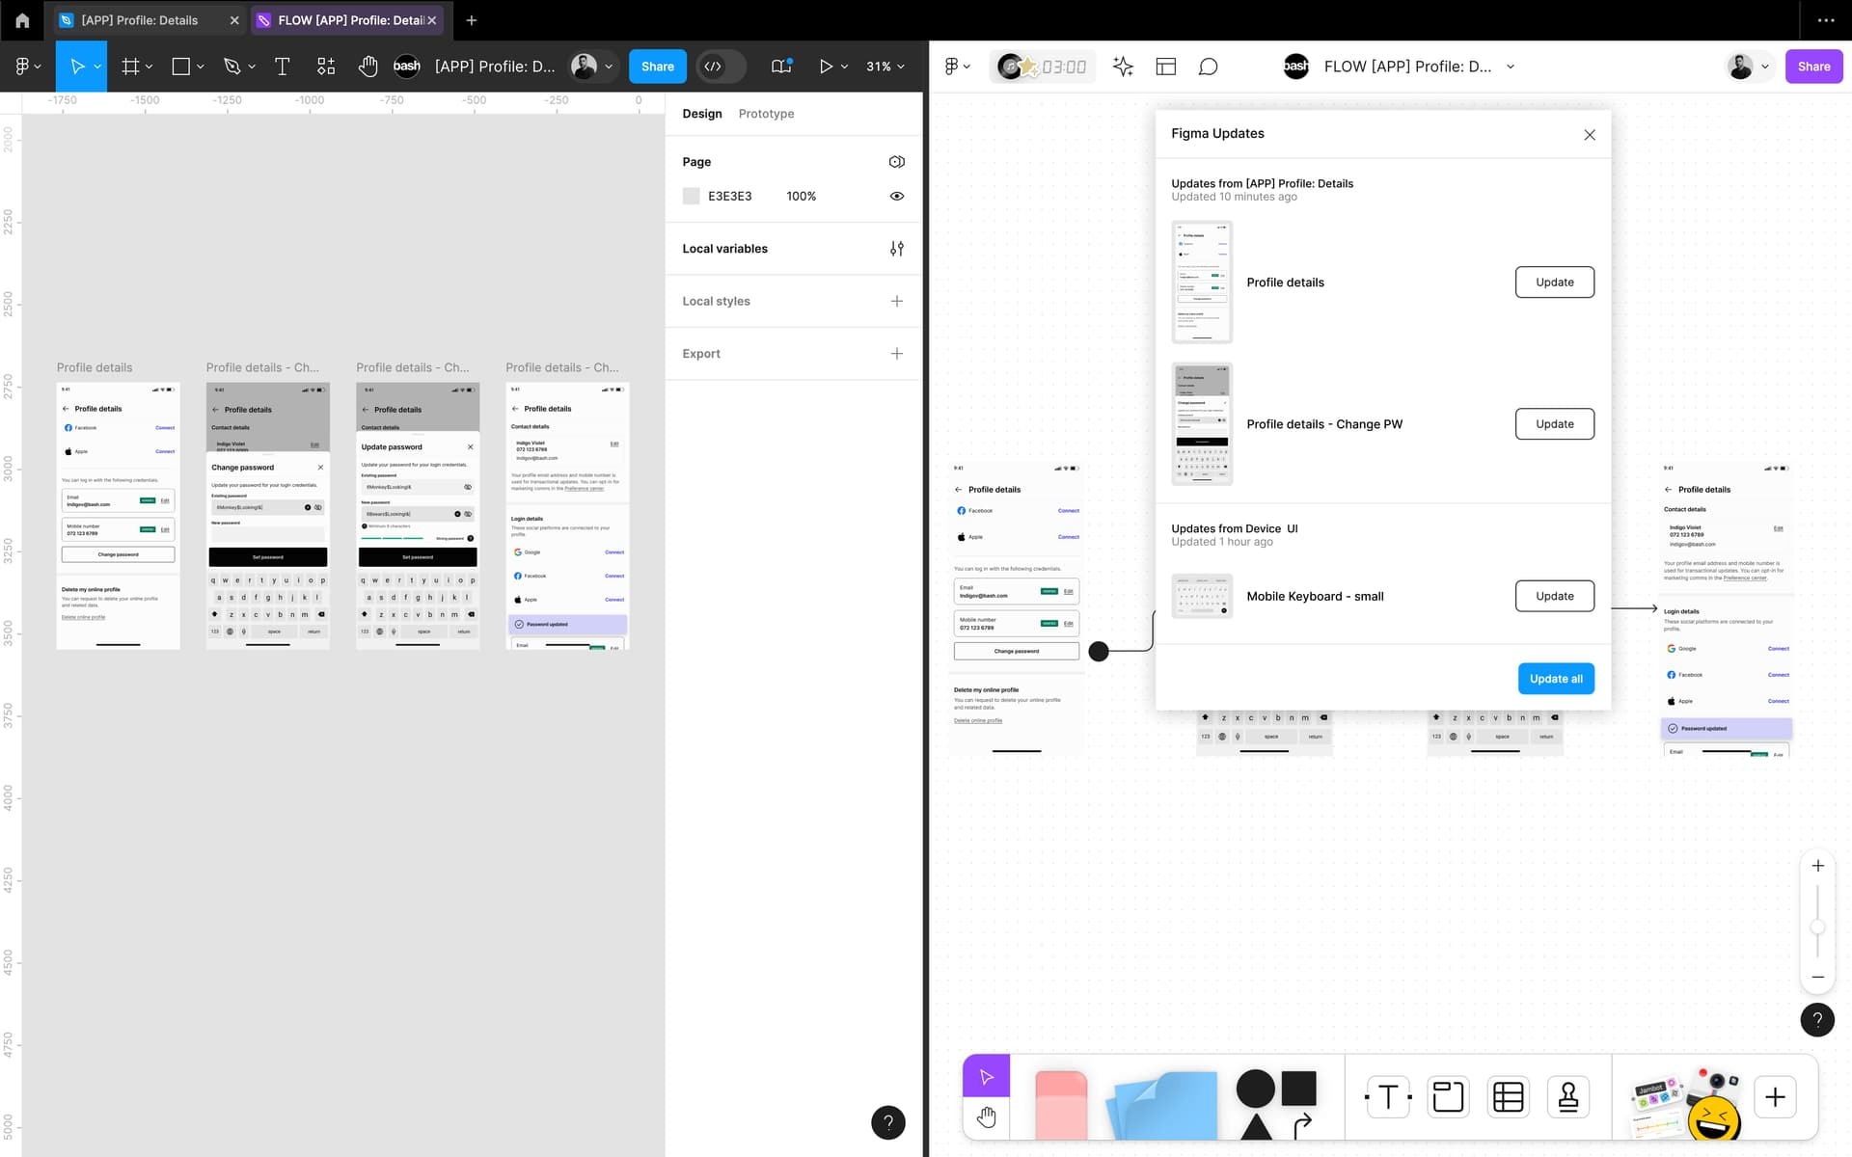
Task: Click Update all button in Figma Updates
Action: [x=1556, y=679]
